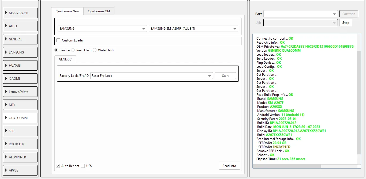Image resolution: width=366 pixels, height=179 pixels.
Task: Open the SAMSUNG brand dropdown
Action: pos(144,29)
